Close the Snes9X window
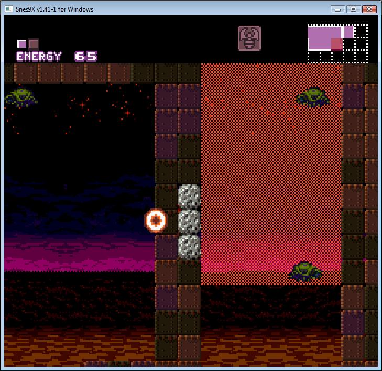The height and width of the screenshot is (371, 382). (369, 9)
